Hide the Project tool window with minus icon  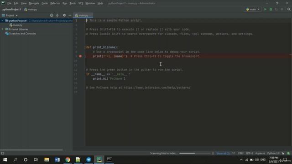tap(70, 15)
